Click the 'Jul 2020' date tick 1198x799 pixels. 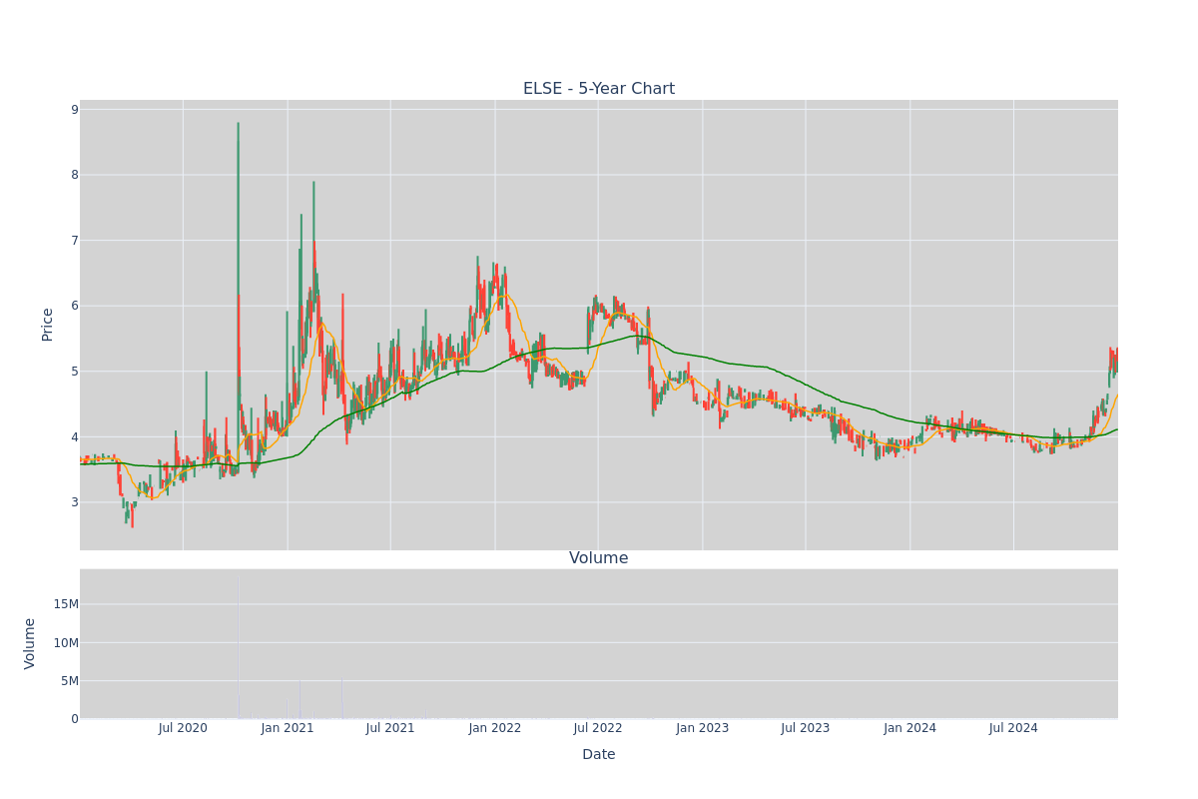183,728
